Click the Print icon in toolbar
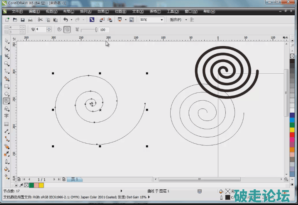This screenshot has height=205, width=298. pos(30,19)
